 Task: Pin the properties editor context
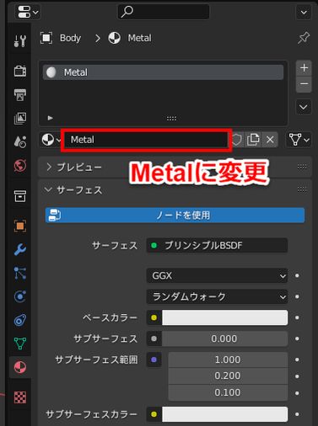click(304, 38)
